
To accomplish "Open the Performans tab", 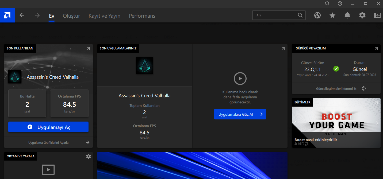I will coord(142,16).
